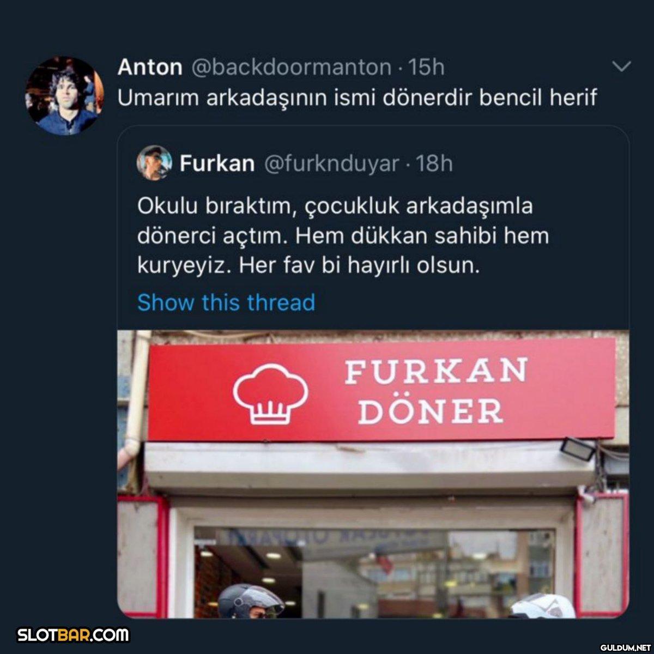This screenshot has width=654, height=654.
Task: Click the Show this thread link
Action: click(226, 302)
